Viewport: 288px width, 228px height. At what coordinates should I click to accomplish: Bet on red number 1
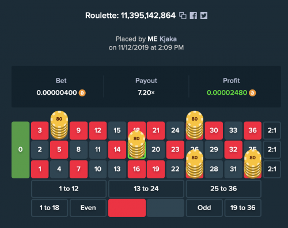coord(40,169)
